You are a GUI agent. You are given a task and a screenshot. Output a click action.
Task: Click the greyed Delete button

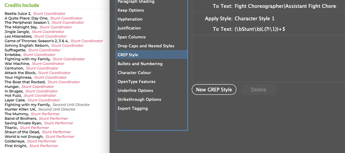pos(258,89)
